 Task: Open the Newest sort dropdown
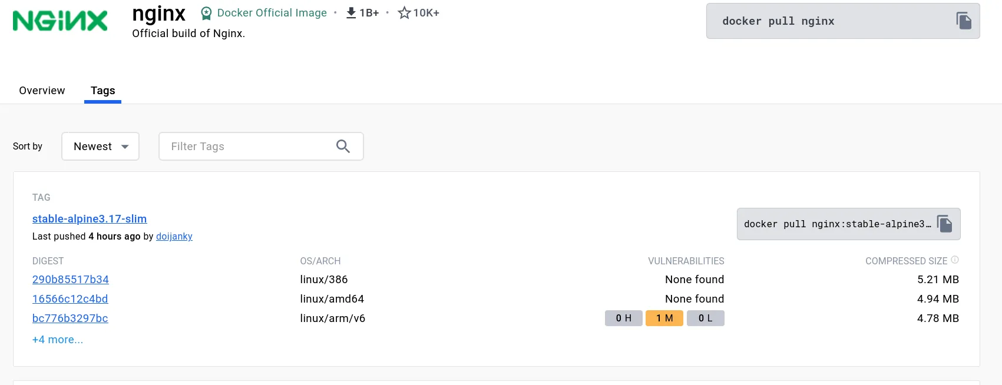[x=100, y=147]
